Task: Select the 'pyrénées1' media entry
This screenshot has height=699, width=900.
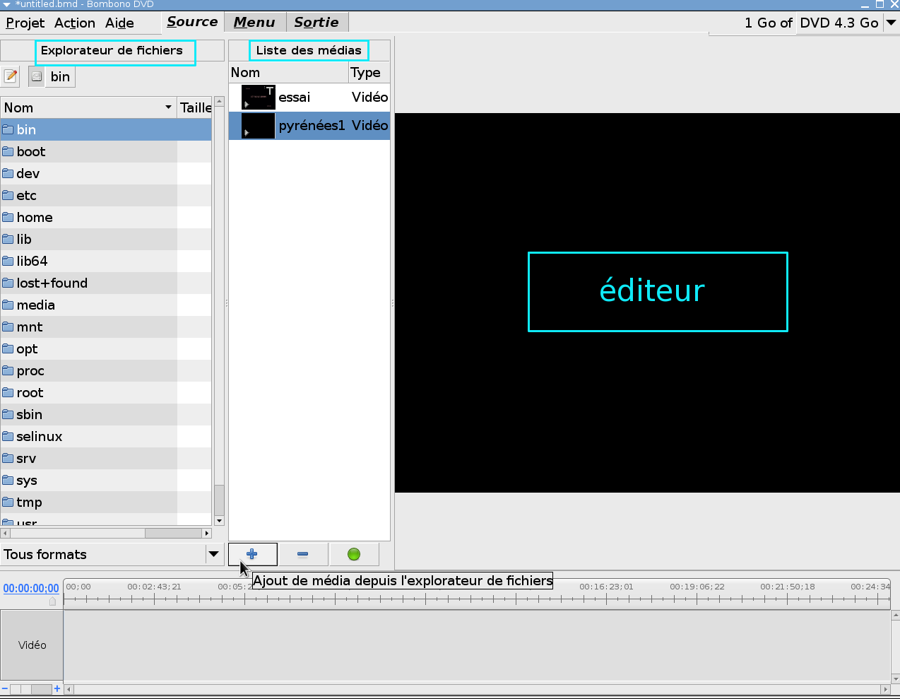Action: click(311, 125)
